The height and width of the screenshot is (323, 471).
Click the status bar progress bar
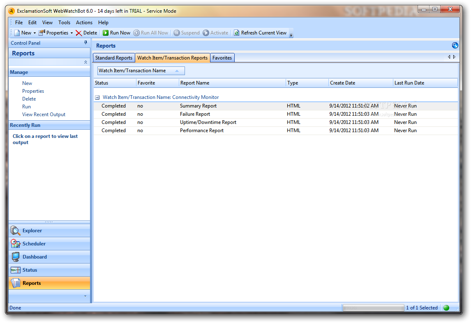[x=373, y=308]
